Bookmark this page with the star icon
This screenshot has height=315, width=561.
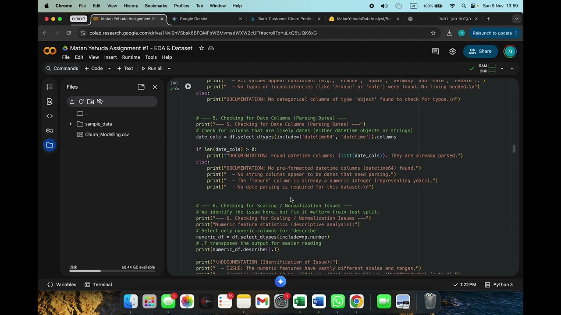click(433, 33)
